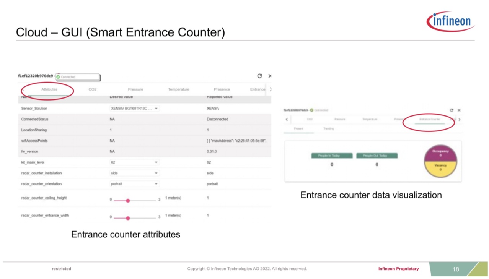Click the LocationSharing attribute name
Image resolution: width=489 pixels, height=279 pixels.
[34, 130]
